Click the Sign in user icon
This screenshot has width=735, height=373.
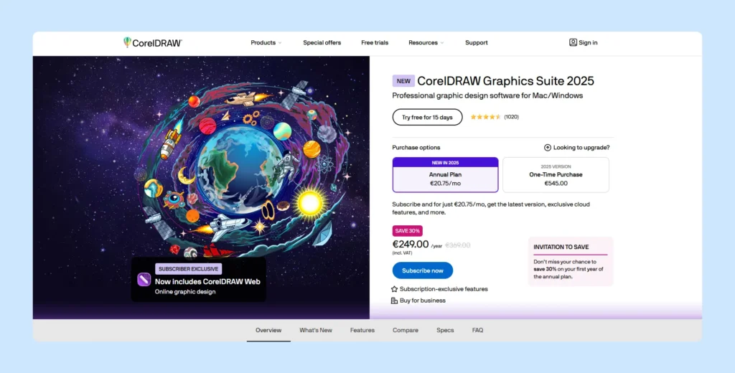pyautogui.click(x=573, y=42)
